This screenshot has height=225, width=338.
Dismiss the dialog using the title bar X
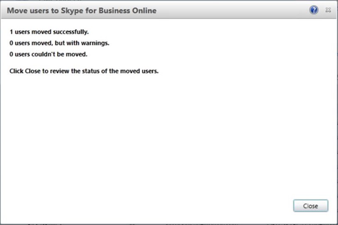tap(328, 10)
